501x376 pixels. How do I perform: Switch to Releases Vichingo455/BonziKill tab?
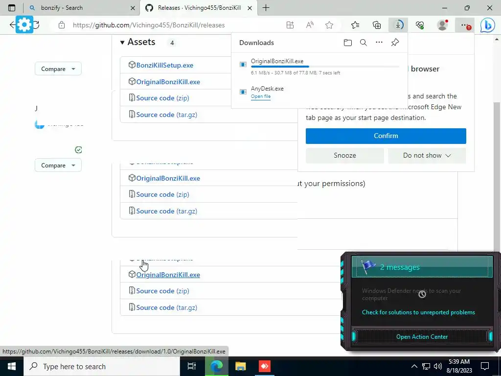tap(199, 8)
